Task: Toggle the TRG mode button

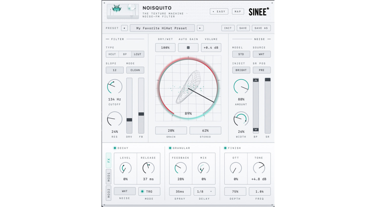Action: click(149, 192)
